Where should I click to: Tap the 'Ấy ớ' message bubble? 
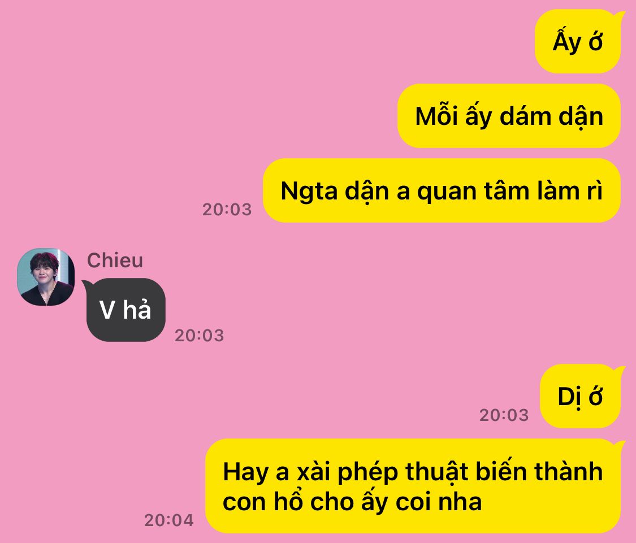pos(578,41)
